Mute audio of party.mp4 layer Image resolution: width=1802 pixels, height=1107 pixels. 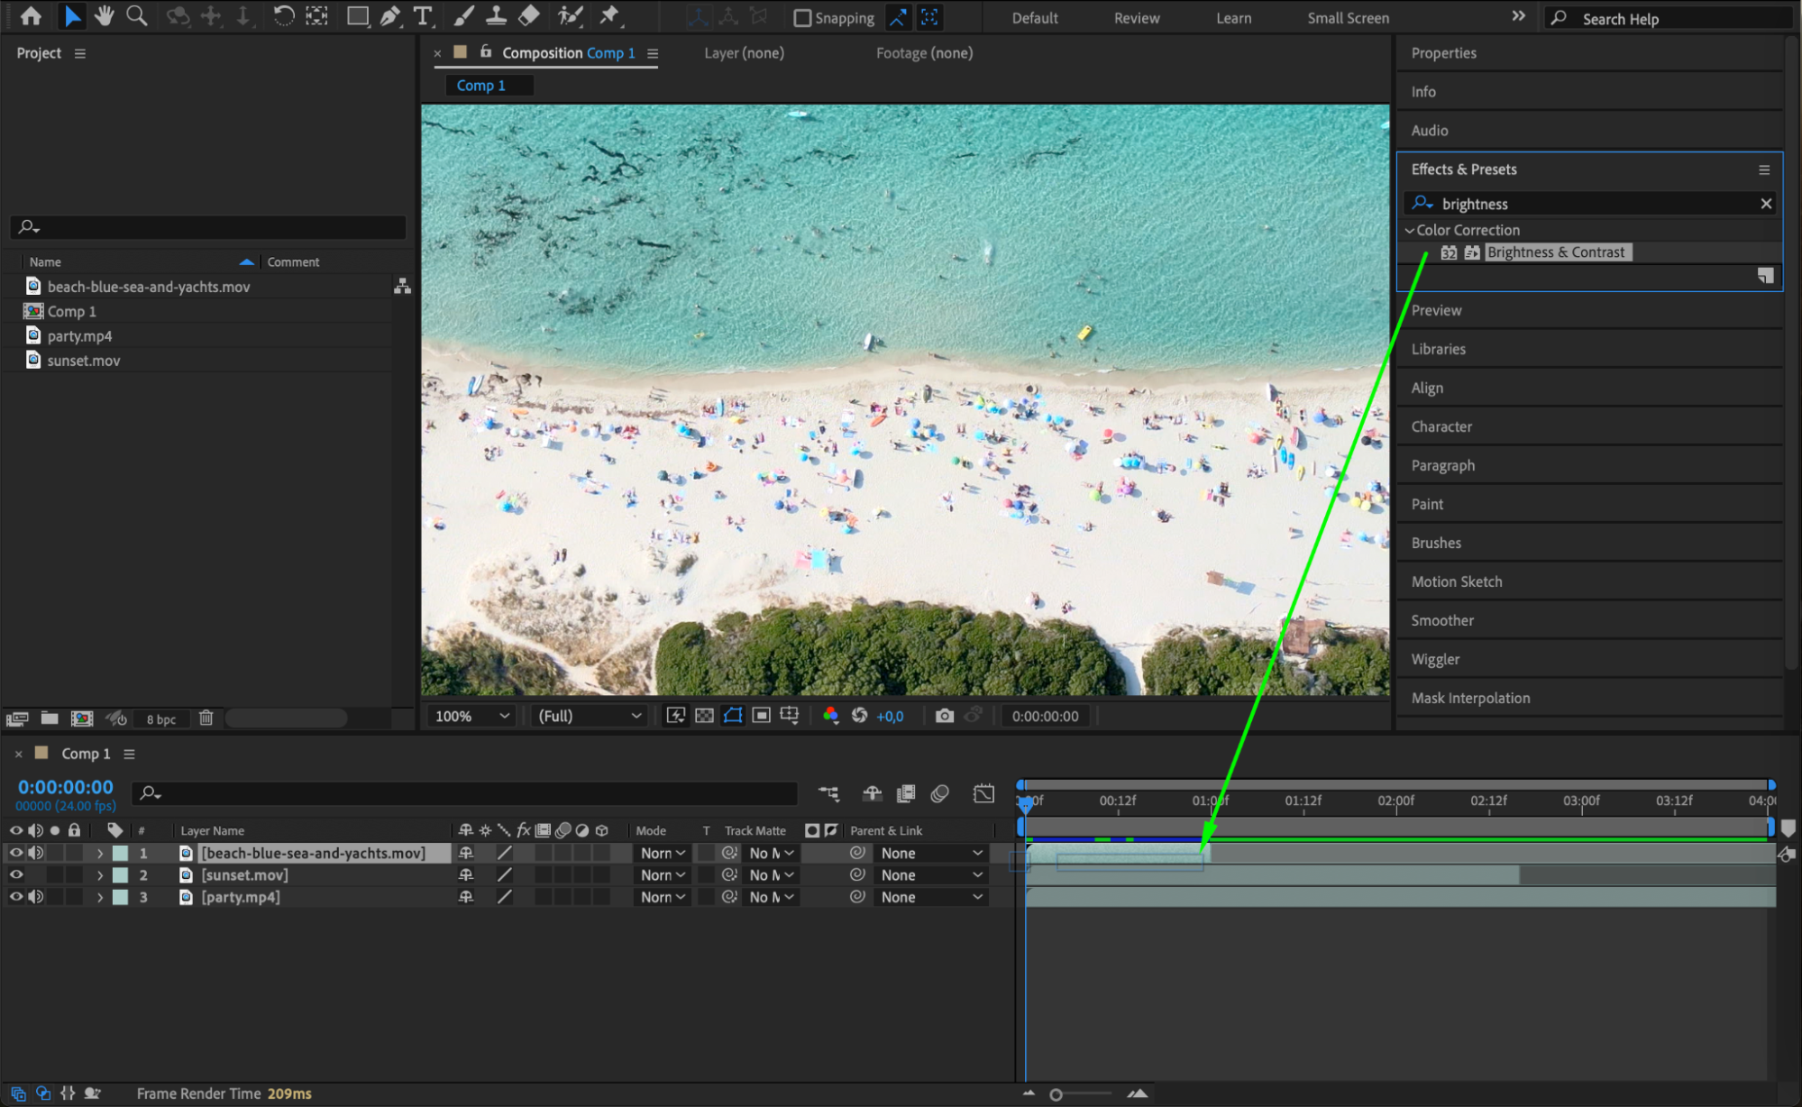click(x=35, y=897)
